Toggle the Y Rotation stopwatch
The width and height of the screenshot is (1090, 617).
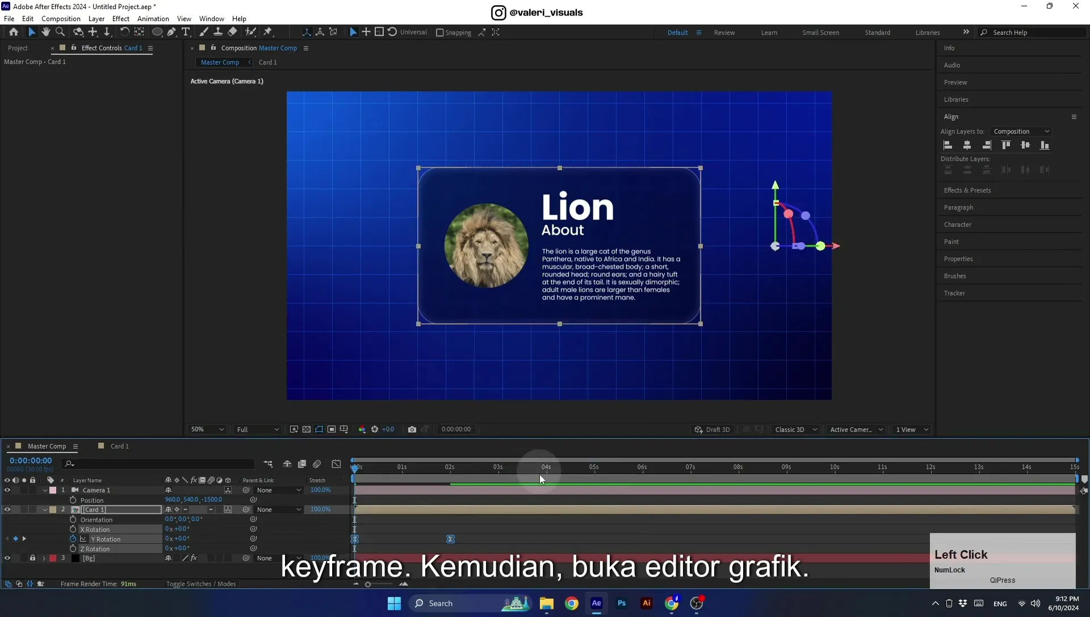tap(73, 539)
